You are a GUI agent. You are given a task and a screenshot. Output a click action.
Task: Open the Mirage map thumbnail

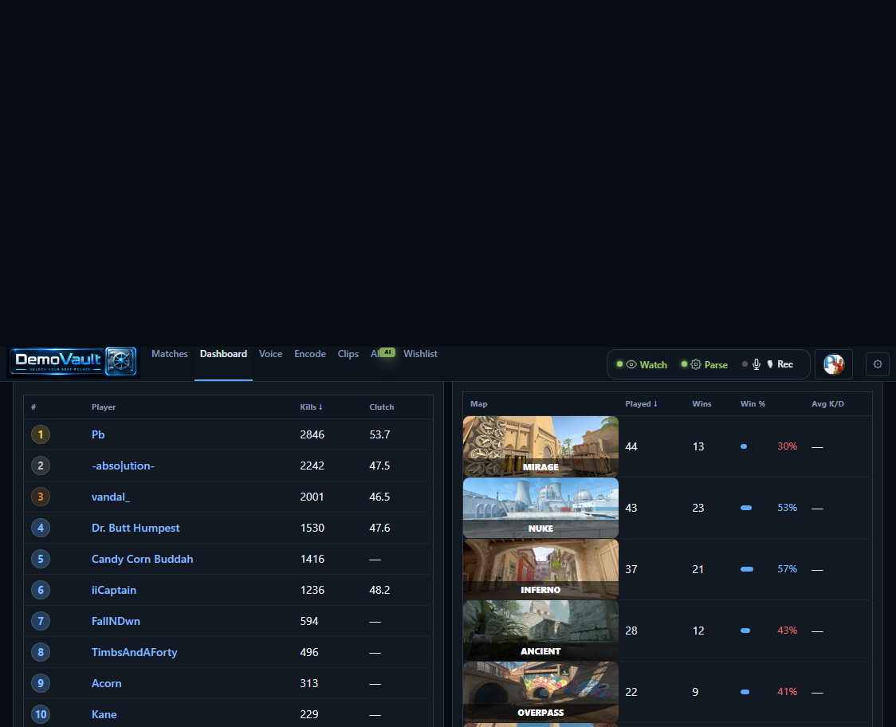click(x=540, y=446)
